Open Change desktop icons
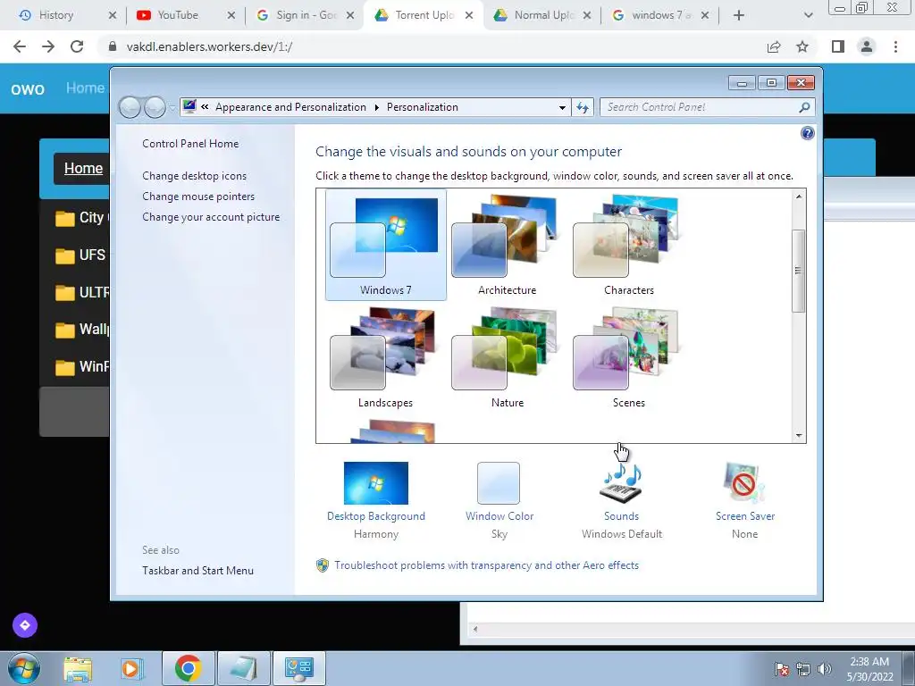This screenshot has height=686, width=915. (x=194, y=176)
